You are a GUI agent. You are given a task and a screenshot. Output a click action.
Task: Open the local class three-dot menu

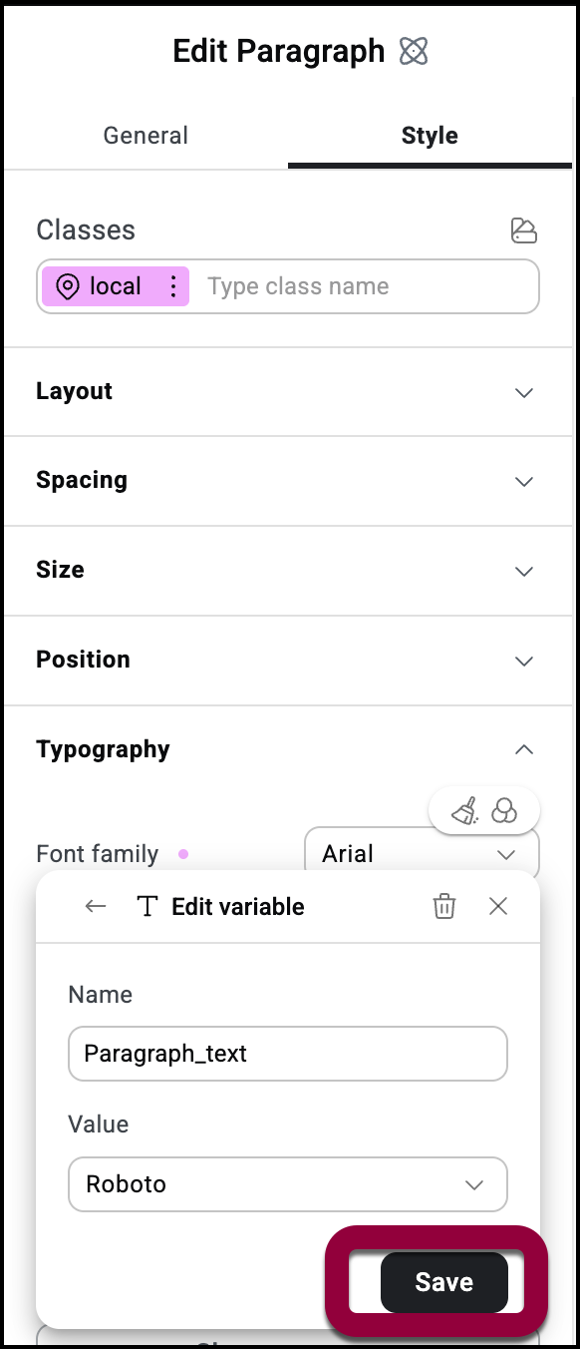point(173,286)
